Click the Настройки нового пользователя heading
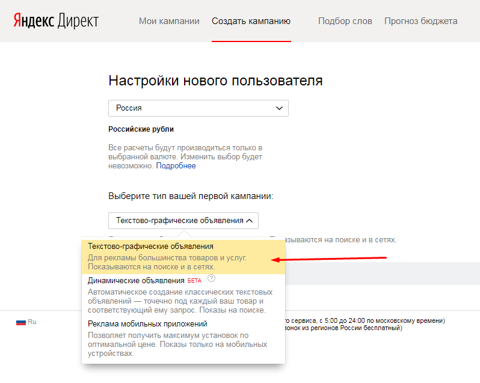The height and width of the screenshot is (383, 480). (215, 81)
